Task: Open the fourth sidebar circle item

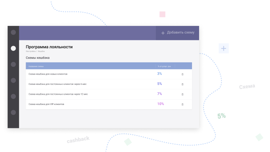Action: [13, 80]
